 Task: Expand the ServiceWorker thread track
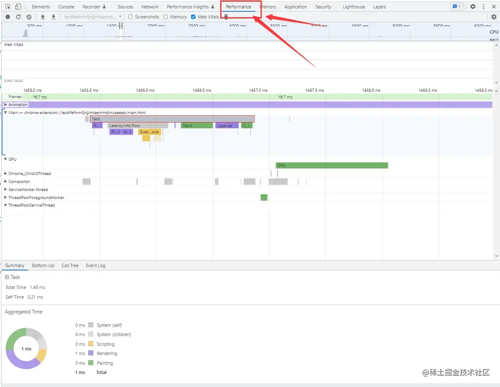pos(5,190)
